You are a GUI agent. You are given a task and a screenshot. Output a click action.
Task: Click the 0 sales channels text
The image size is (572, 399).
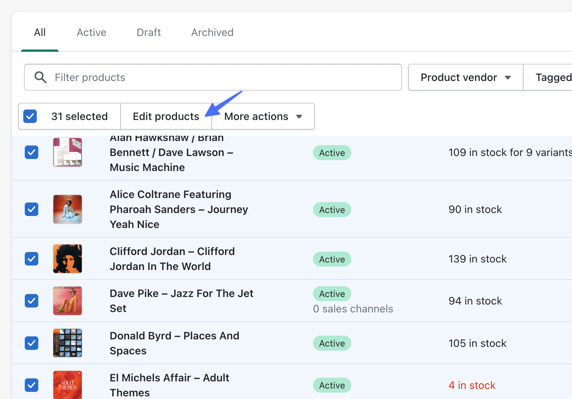coord(353,309)
